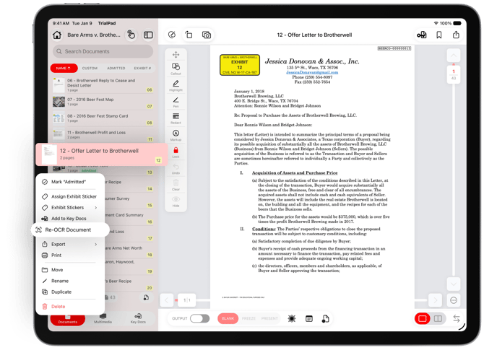The height and width of the screenshot is (350, 484).
Task: Sort documents by CUSTOM order
Action: pos(90,68)
